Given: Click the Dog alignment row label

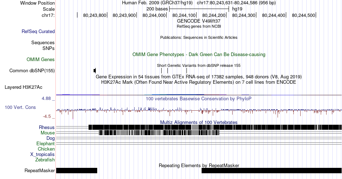Looking at the screenshot, I should pos(51,138).
